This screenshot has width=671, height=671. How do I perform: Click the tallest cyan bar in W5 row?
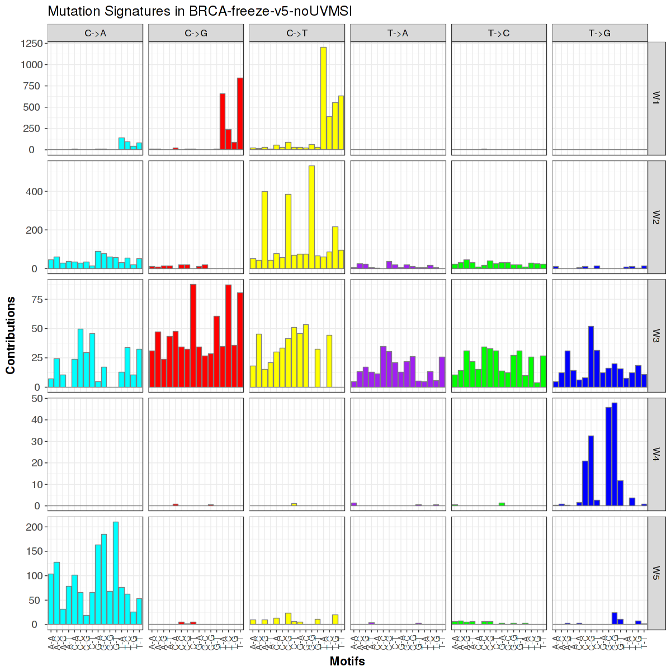116,573
